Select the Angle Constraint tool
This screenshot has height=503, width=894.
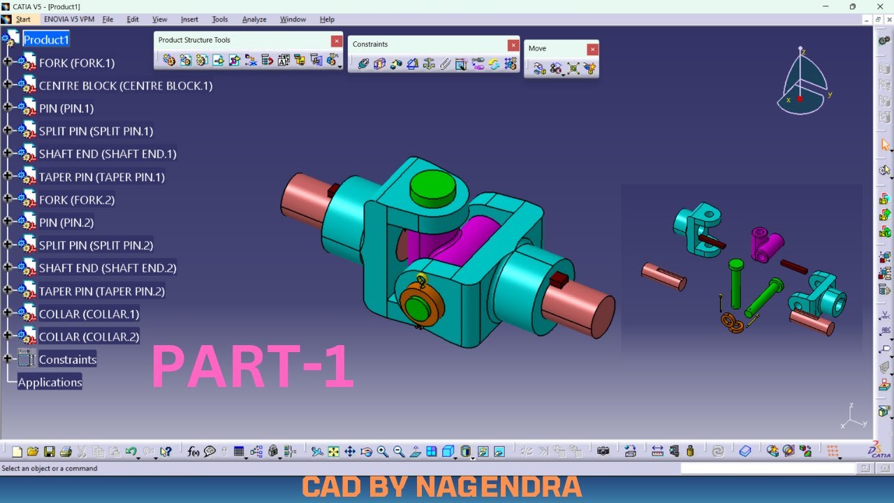412,64
